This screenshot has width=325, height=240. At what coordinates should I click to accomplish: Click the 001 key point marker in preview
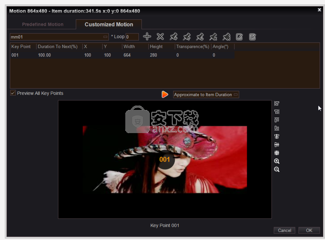click(165, 160)
